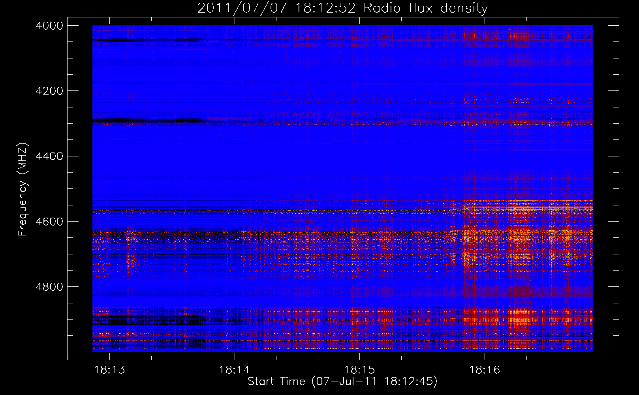Select the 4800 frequency axis label
The width and height of the screenshot is (639, 395).
click(x=49, y=287)
